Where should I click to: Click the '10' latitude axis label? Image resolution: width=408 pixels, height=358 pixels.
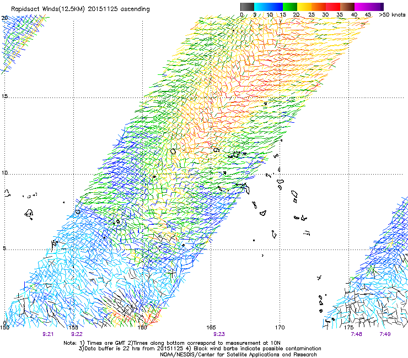[x=4, y=172]
